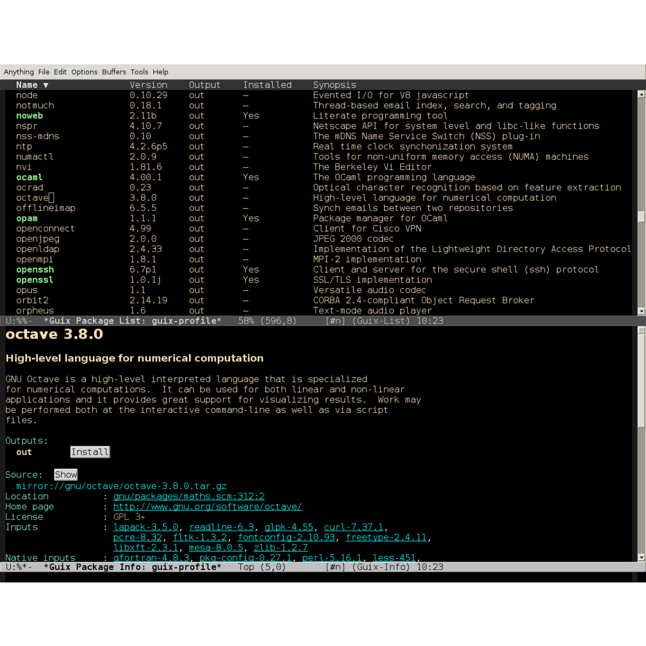Click the zlib-1.2.7 input link
Viewport: 646px width, 646px height.
click(281, 548)
